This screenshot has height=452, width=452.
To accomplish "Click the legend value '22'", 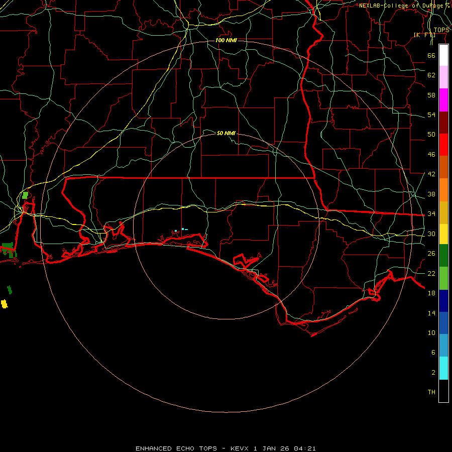I will tap(431, 273).
